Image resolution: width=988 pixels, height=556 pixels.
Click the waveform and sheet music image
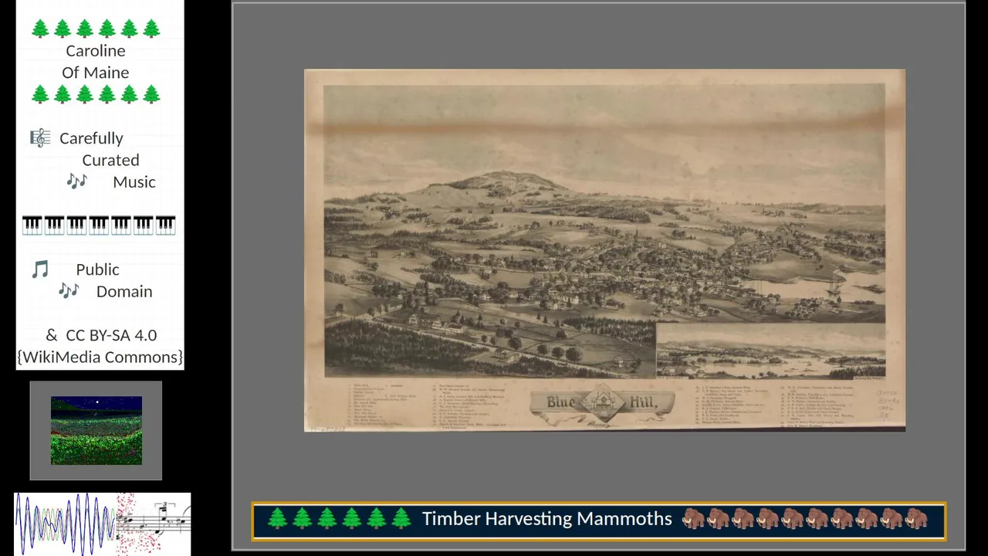[103, 524]
